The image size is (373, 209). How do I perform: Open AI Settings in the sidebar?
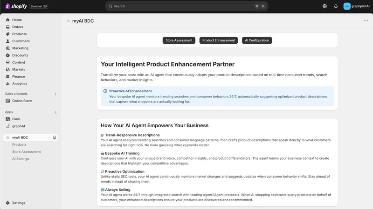click(x=21, y=159)
